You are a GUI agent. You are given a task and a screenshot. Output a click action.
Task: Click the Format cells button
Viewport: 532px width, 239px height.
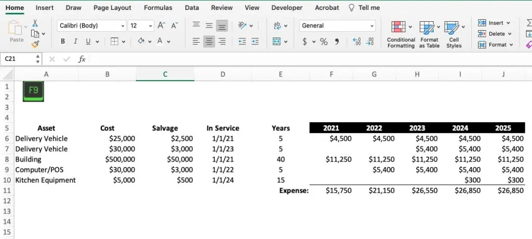[x=495, y=45]
